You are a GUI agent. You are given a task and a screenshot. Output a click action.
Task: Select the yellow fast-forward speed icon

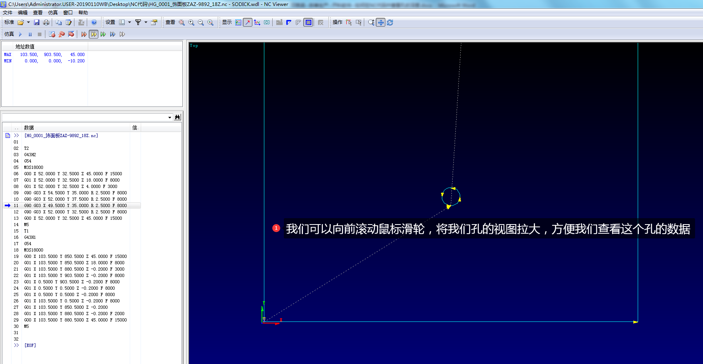pyautogui.click(x=94, y=35)
